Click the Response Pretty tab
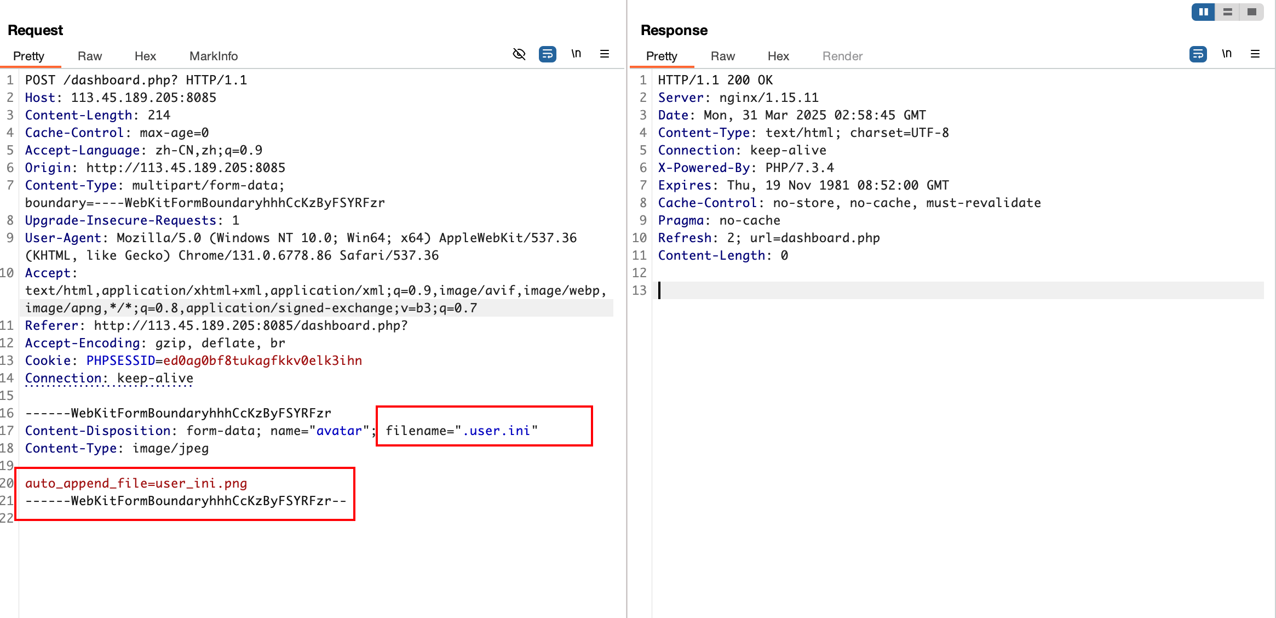This screenshot has width=1276, height=618. (662, 56)
